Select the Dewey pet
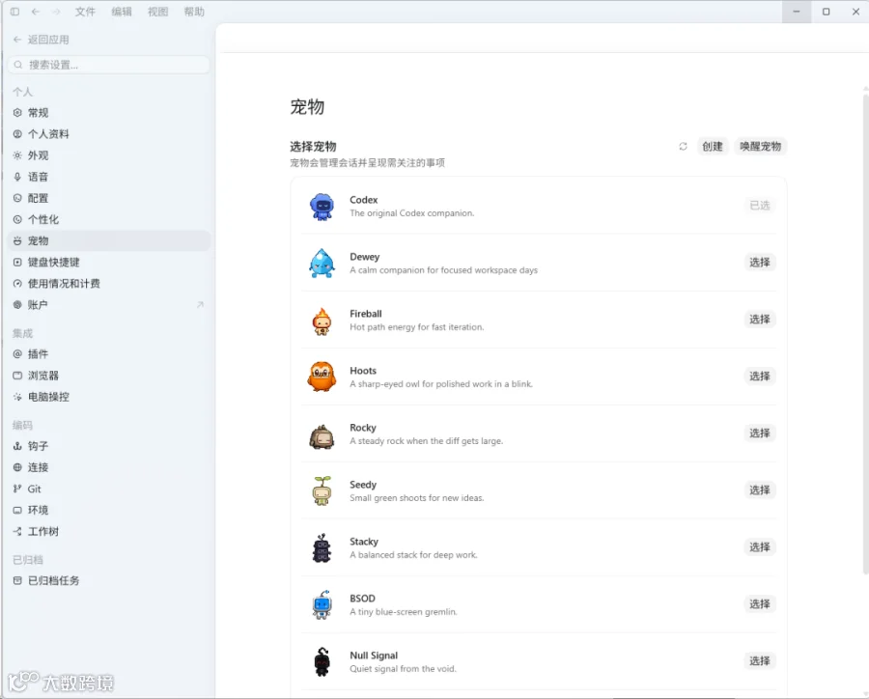 click(759, 263)
